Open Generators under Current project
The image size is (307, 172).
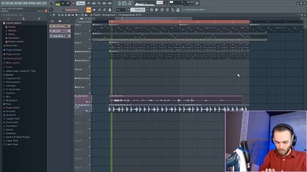(x=12, y=38)
